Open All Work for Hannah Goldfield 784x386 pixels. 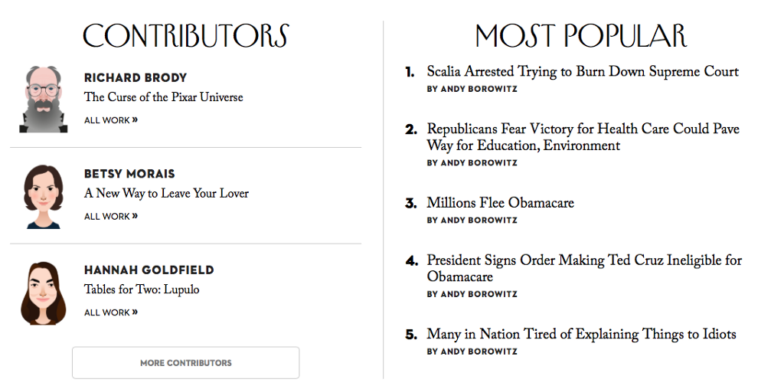[x=111, y=312]
